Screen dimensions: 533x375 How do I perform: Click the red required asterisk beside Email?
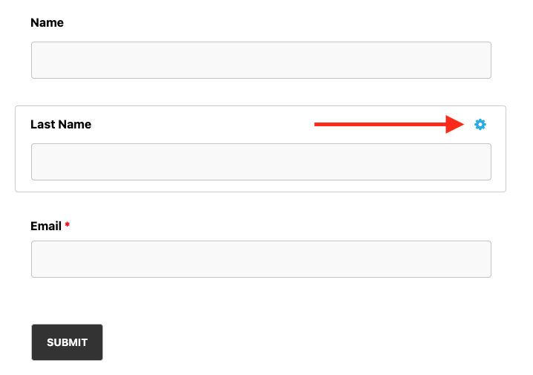tap(68, 225)
